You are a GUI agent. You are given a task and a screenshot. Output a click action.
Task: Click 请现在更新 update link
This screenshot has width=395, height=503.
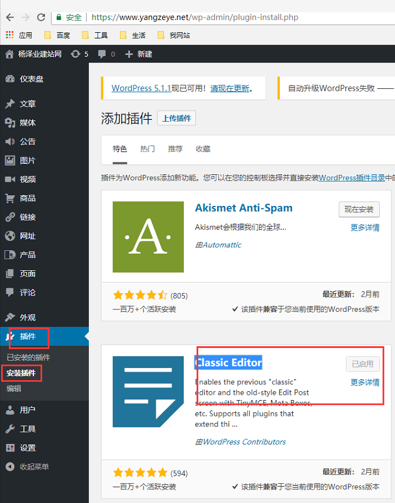coord(230,88)
